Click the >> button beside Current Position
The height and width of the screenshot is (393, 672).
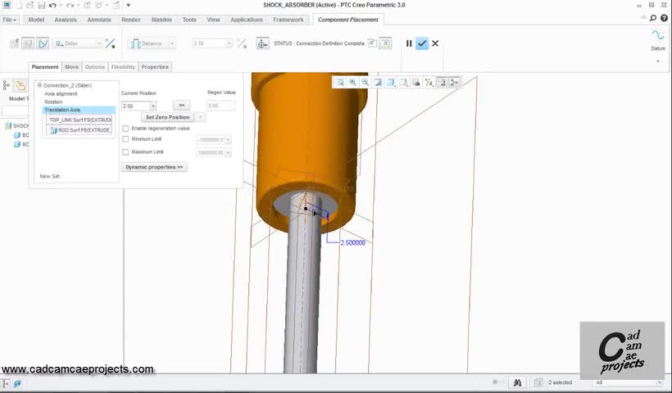tap(182, 106)
